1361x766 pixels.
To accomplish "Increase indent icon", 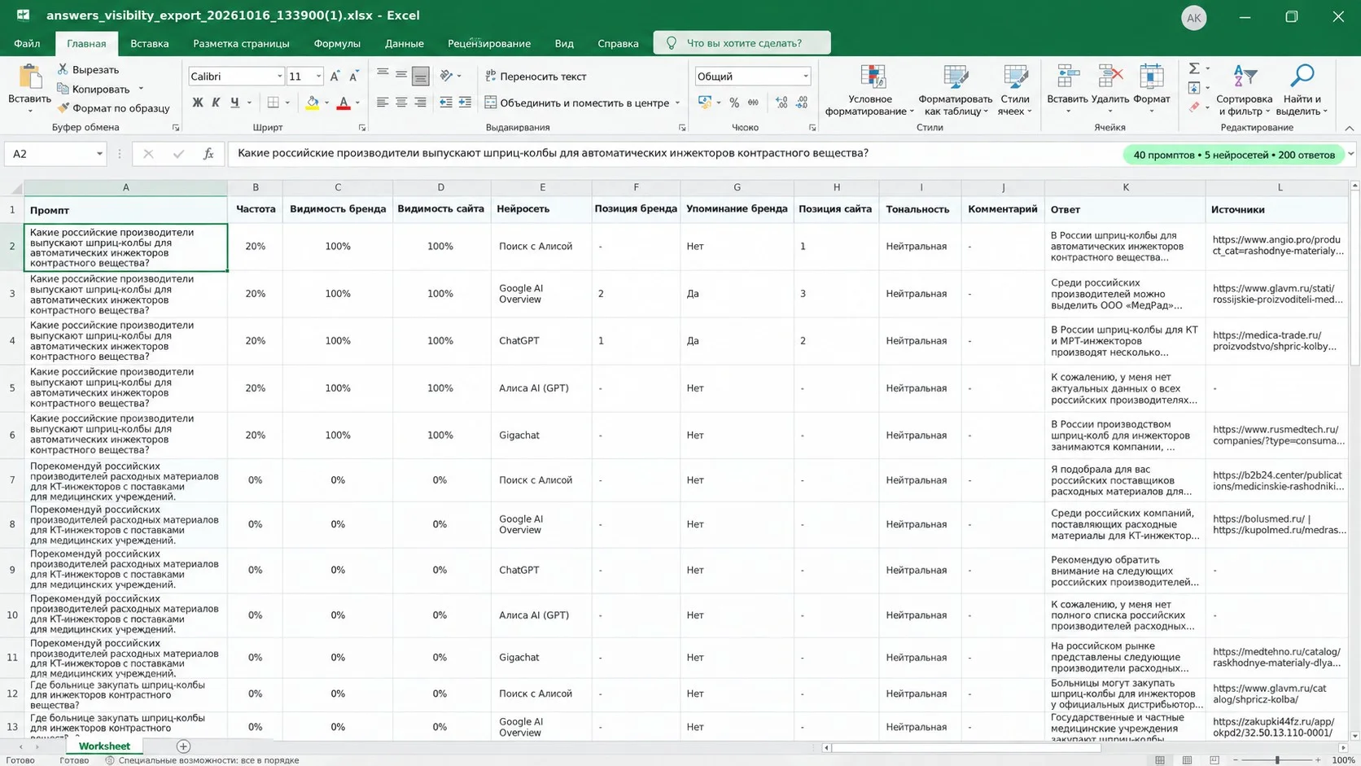I will coord(465,103).
